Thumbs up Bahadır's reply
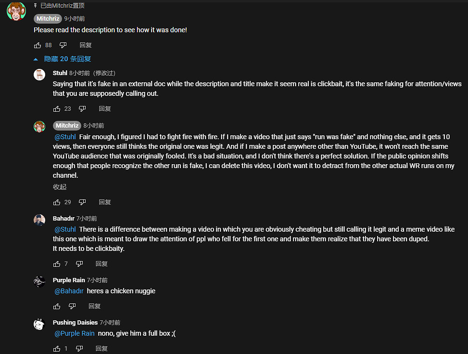Viewport: 468px width, 354px height. click(57, 264)
